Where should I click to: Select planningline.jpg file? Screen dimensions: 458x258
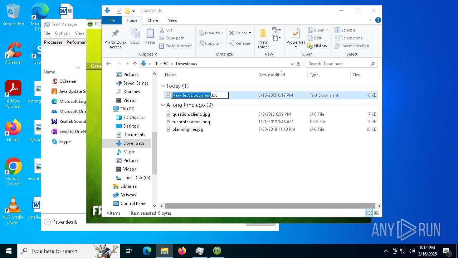[x=187, y=129]
